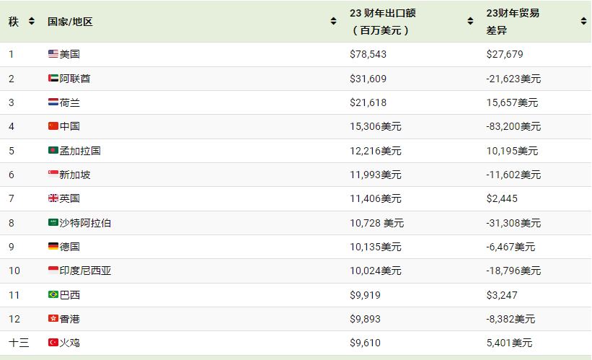The width and height of the screenshot is (592, 360).
Task: Click the Netherlands flag icon
Action: [x=53, y=102]
